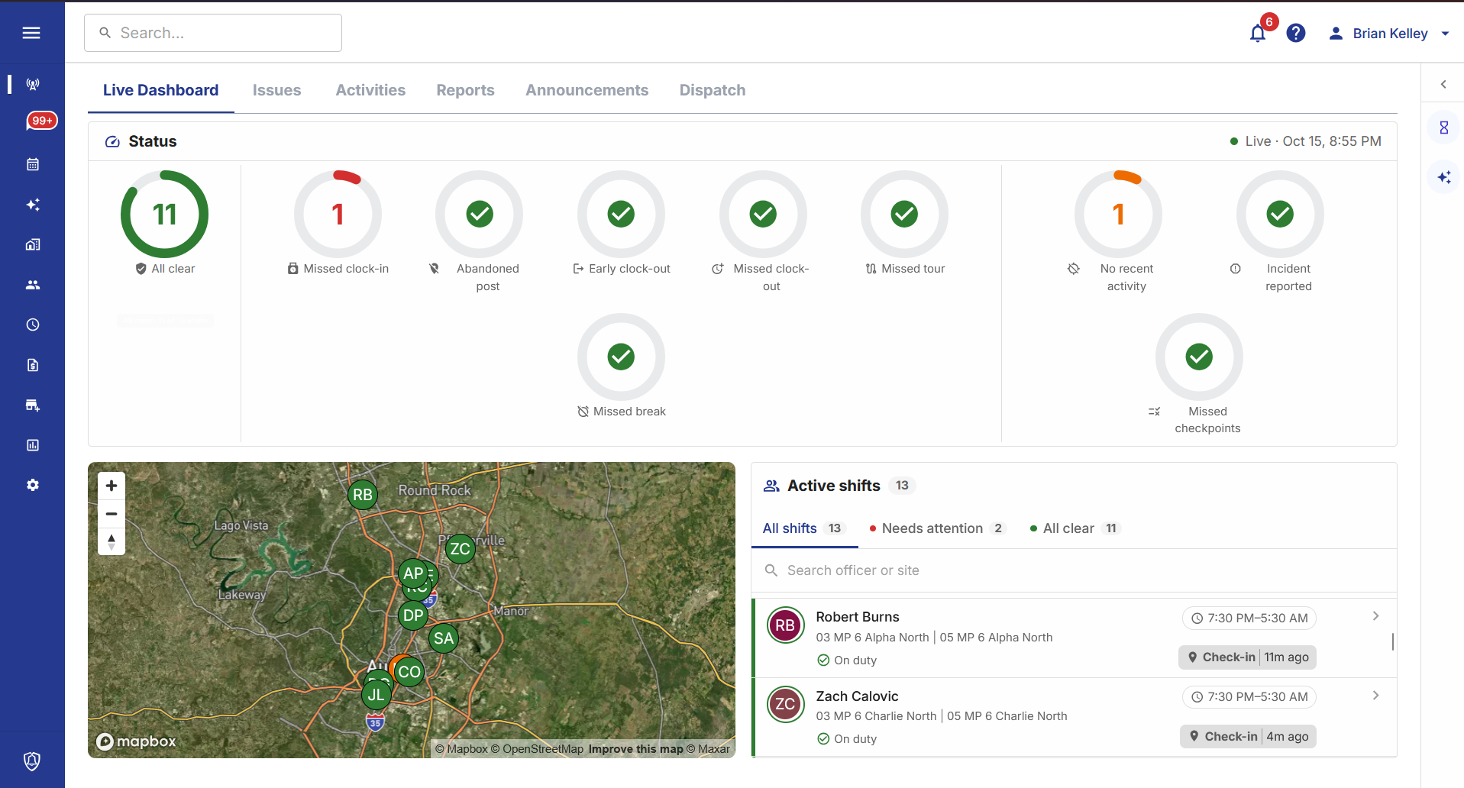Switch to the Issues tab

[277, 90]
